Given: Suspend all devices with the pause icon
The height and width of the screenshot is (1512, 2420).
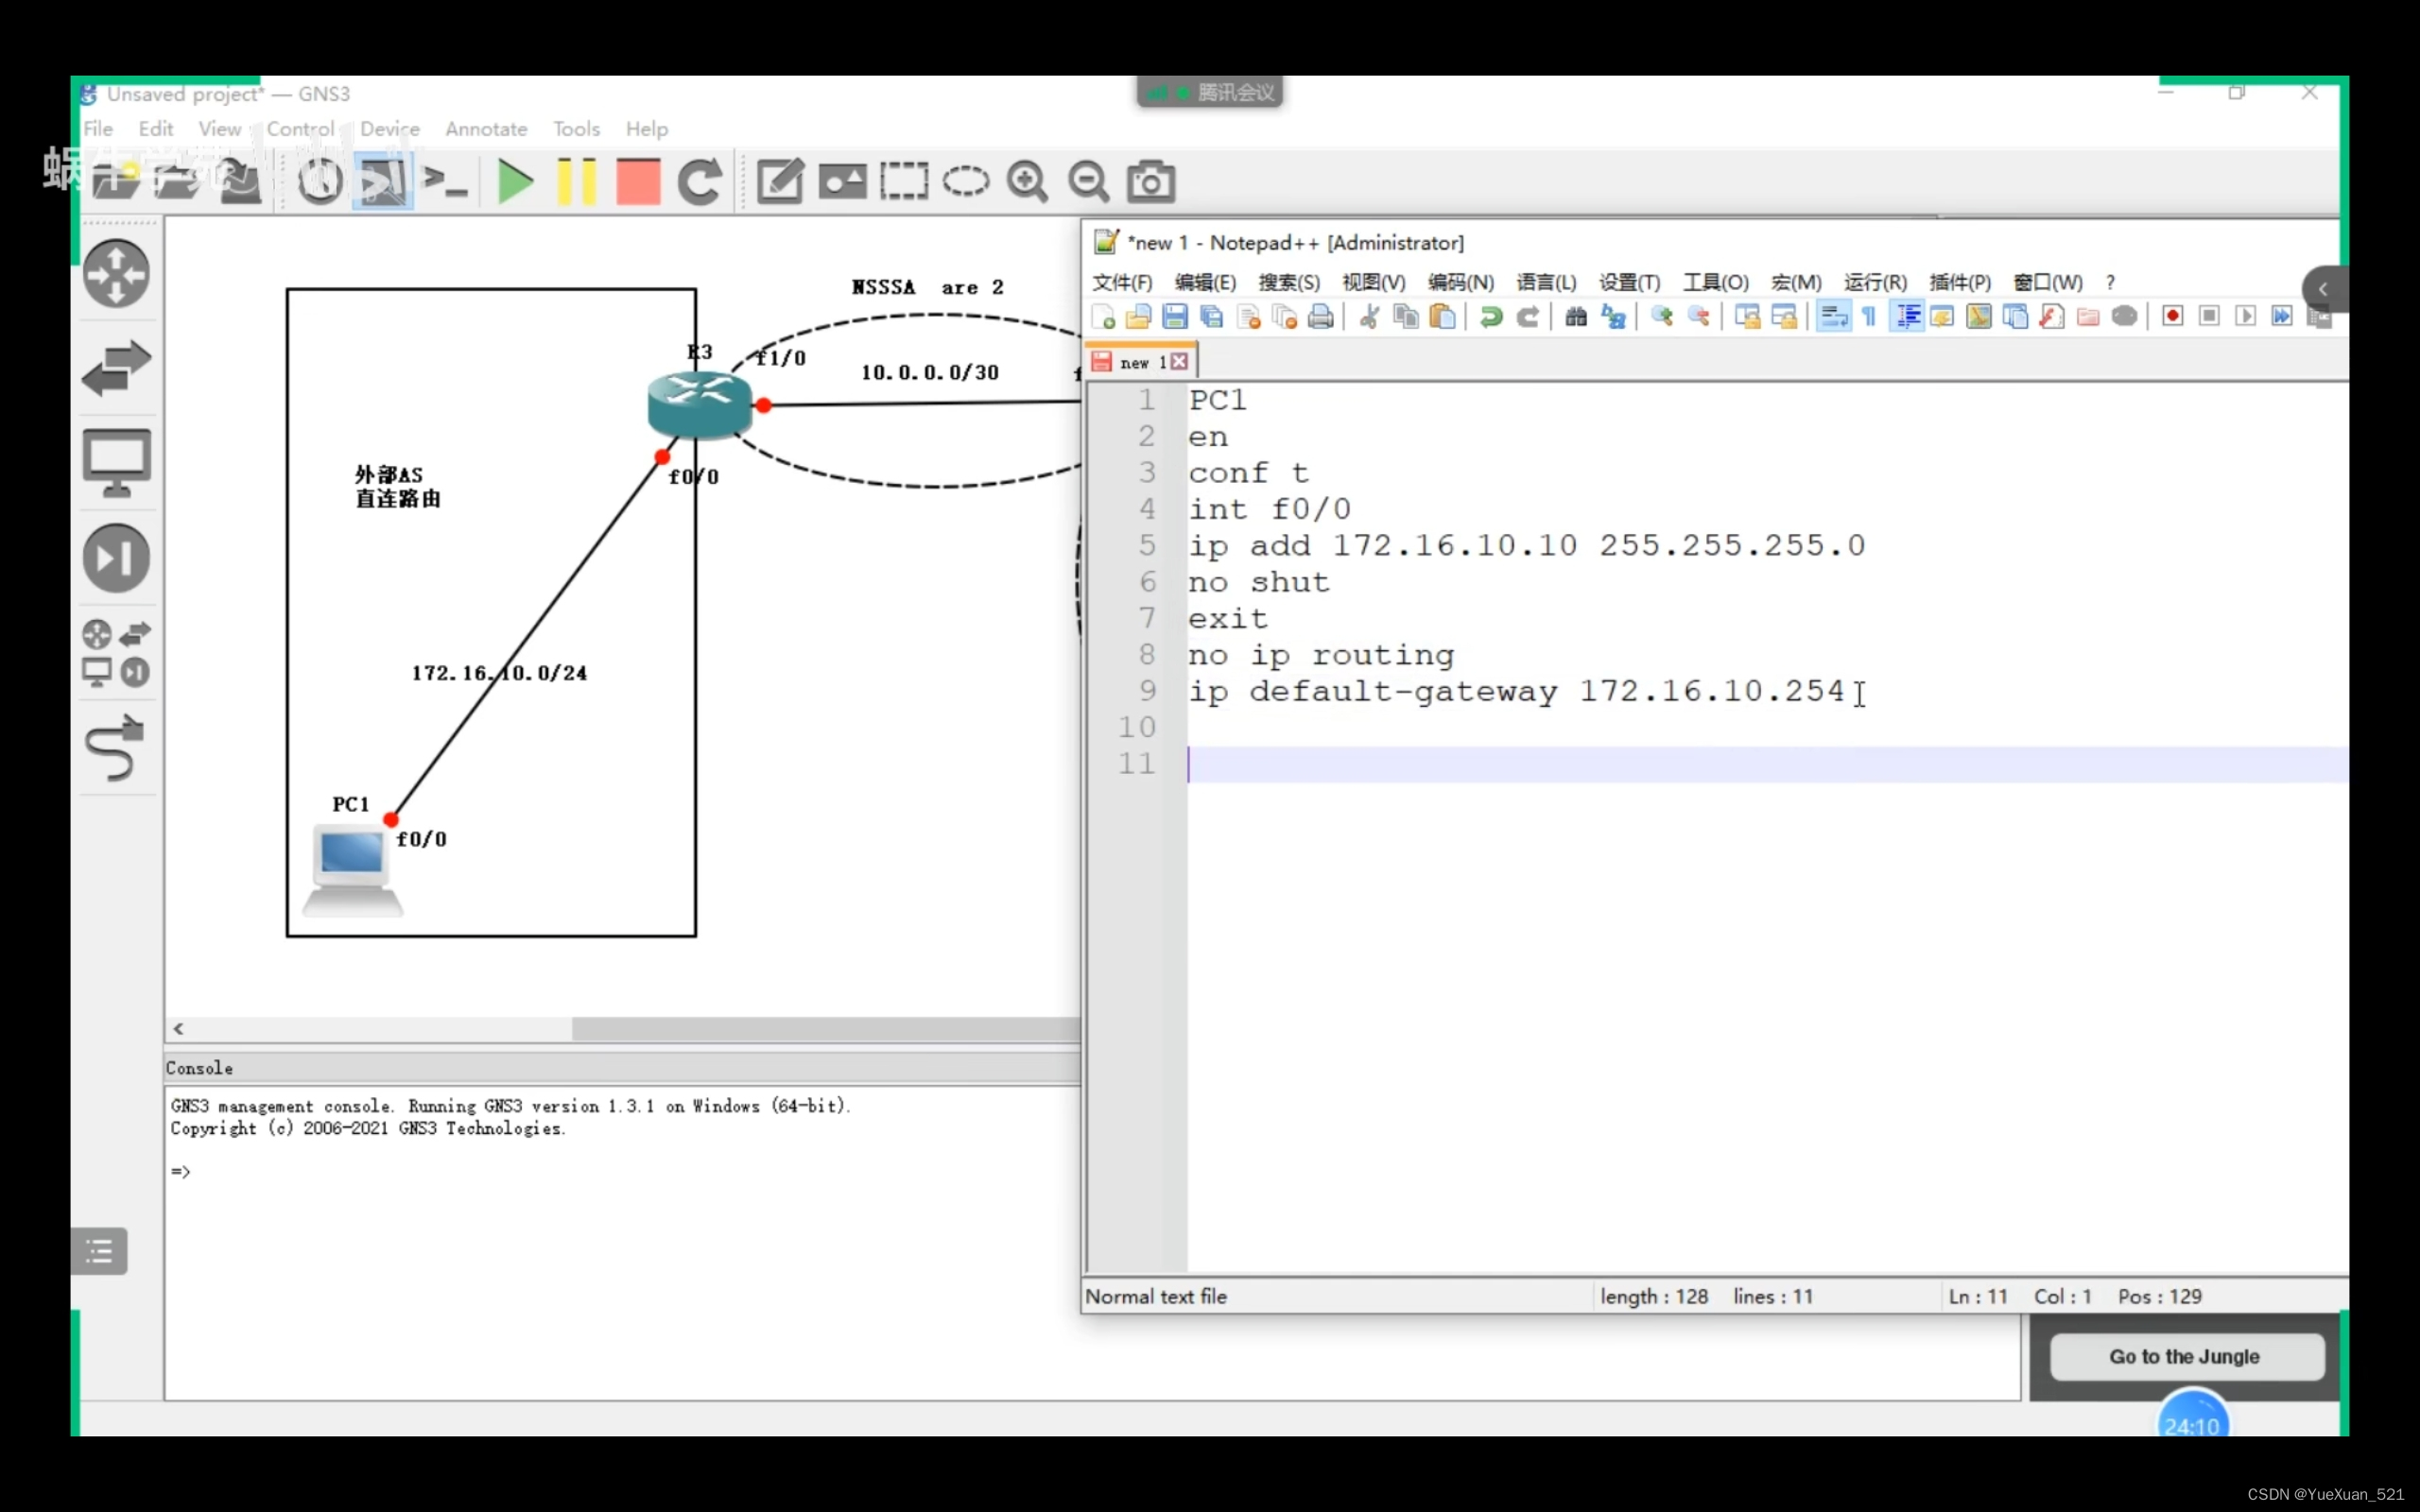Looking at the screenshot, I should coord(578,181).
